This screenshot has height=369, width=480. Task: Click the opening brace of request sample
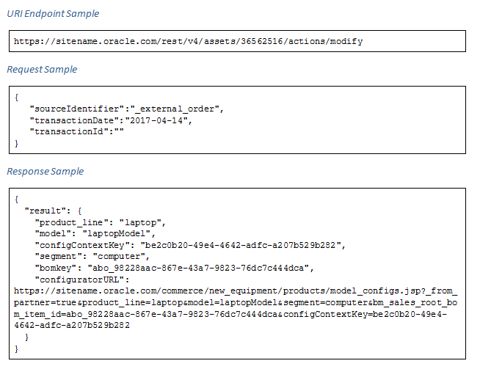click(x=16, y=97)
